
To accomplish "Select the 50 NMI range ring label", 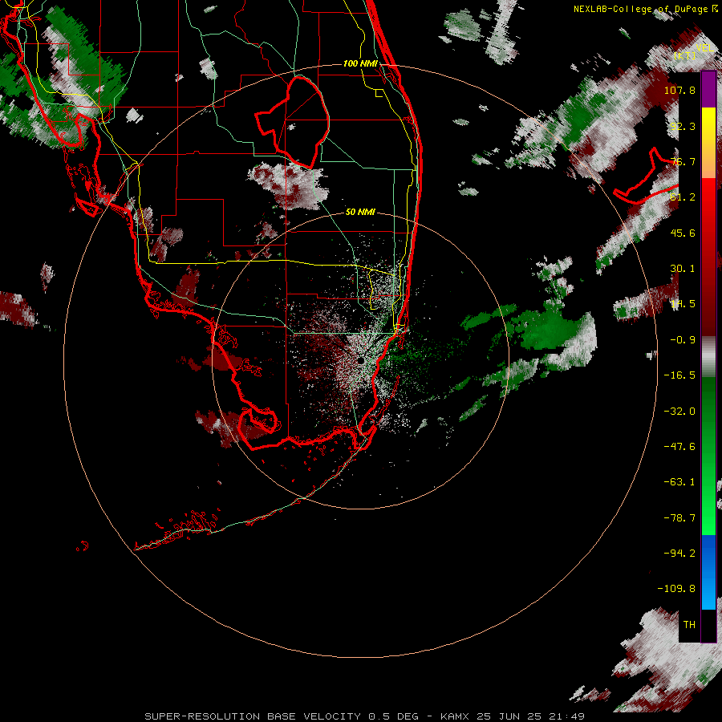I will click(360, 212).
